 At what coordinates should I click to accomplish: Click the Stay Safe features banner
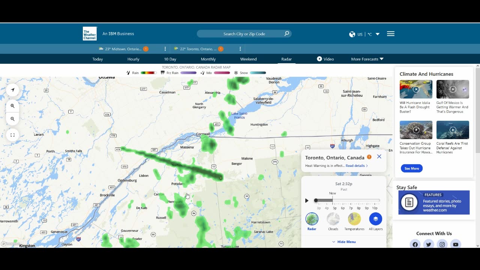[434, 202]
